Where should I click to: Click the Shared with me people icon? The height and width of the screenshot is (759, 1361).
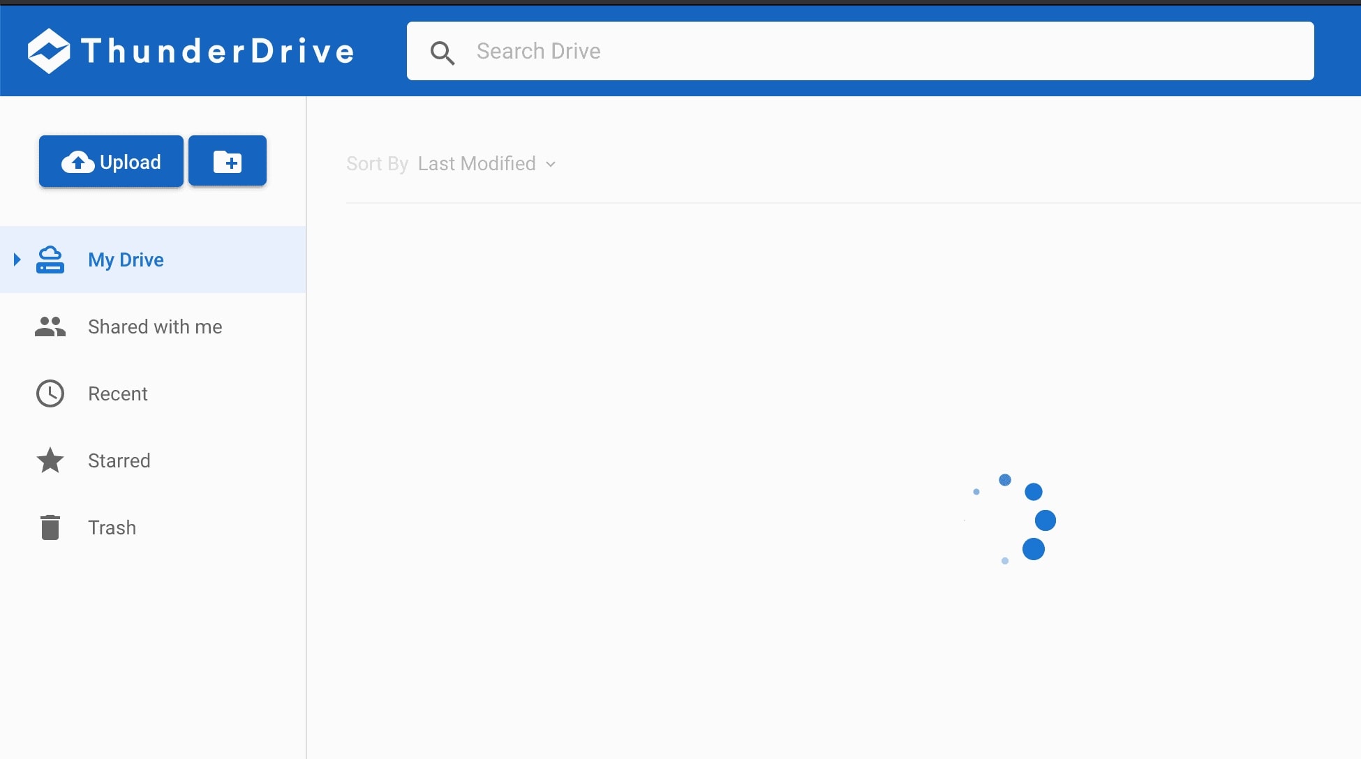(x=50, y=326)
